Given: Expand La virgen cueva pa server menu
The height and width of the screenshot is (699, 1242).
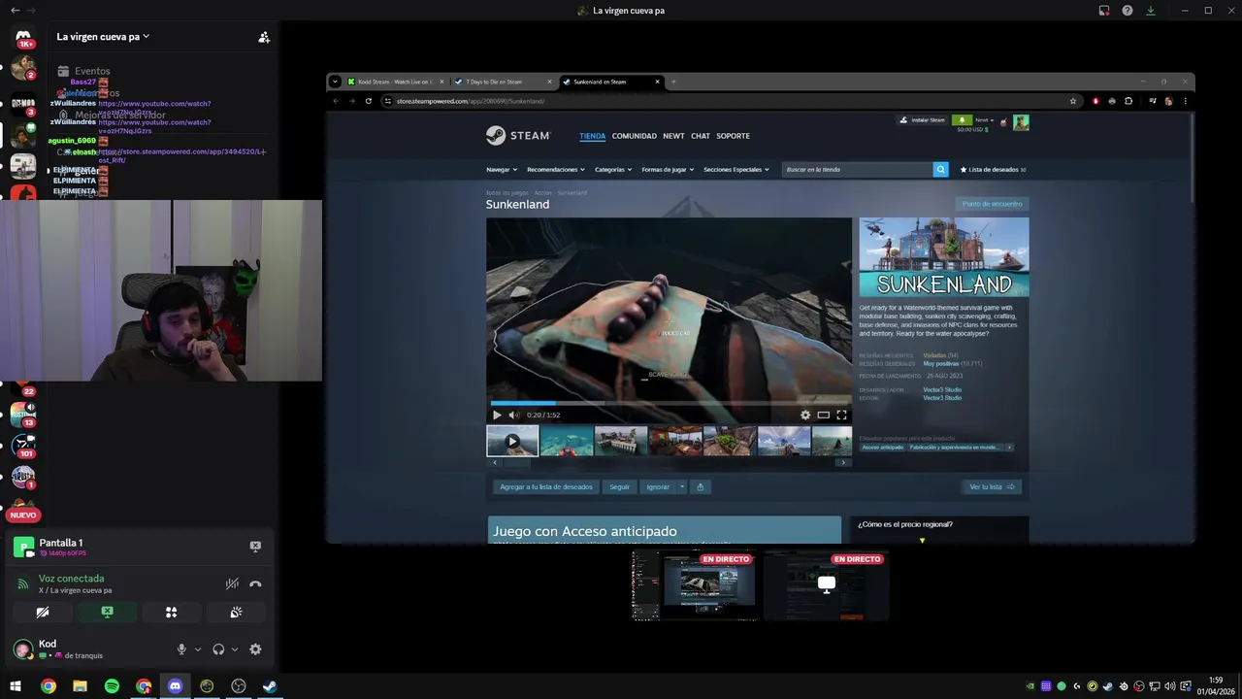Looking at the screenshot, I should point(103,37).
